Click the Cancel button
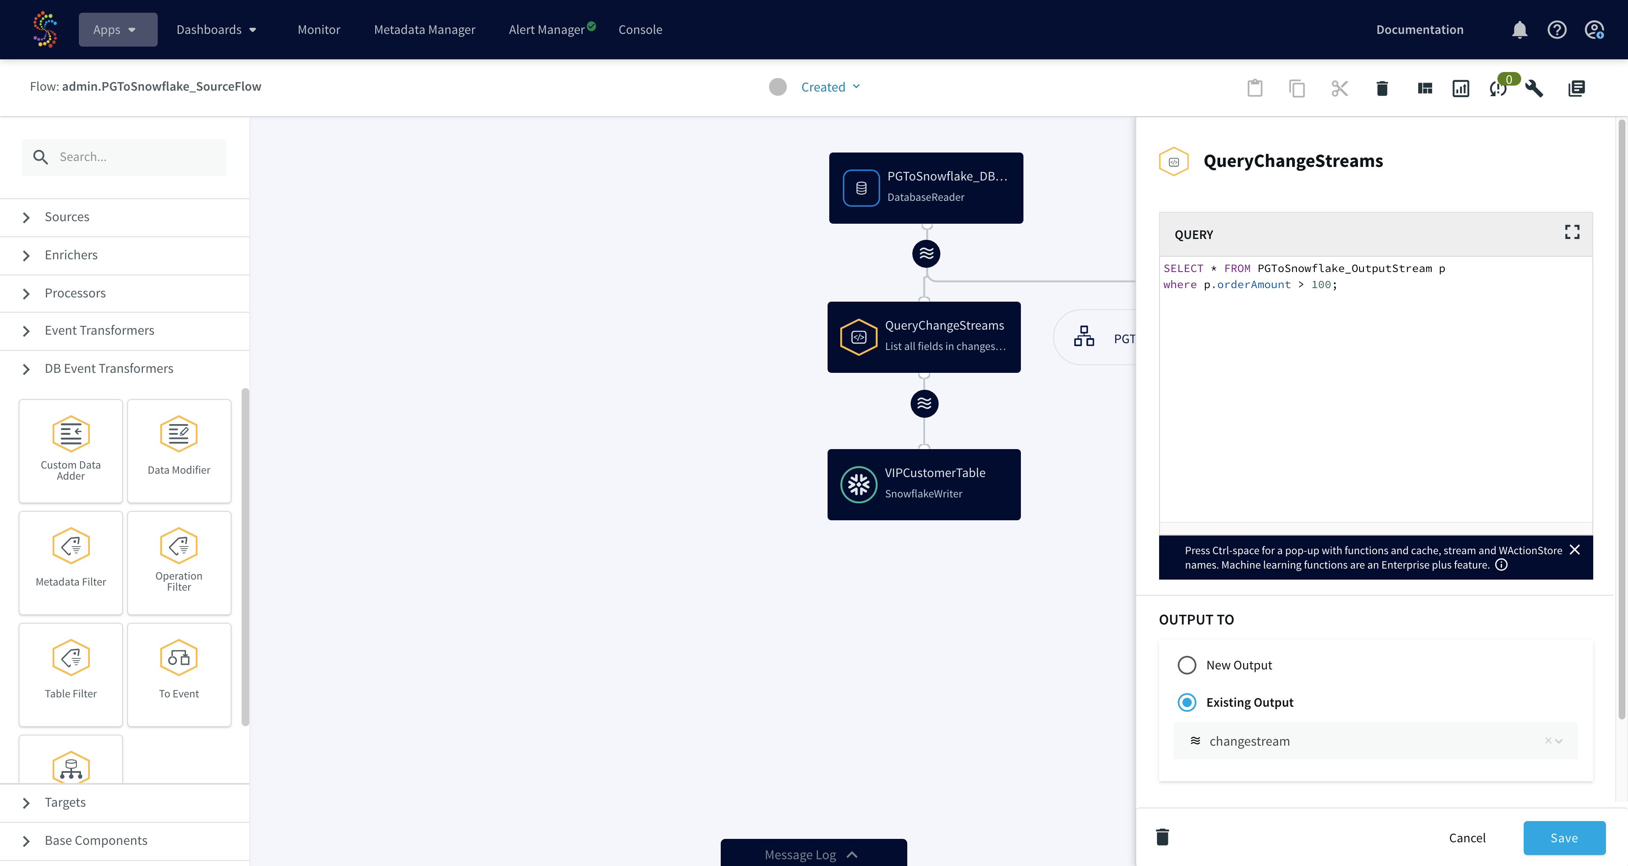 click(x=1467, y=838)
